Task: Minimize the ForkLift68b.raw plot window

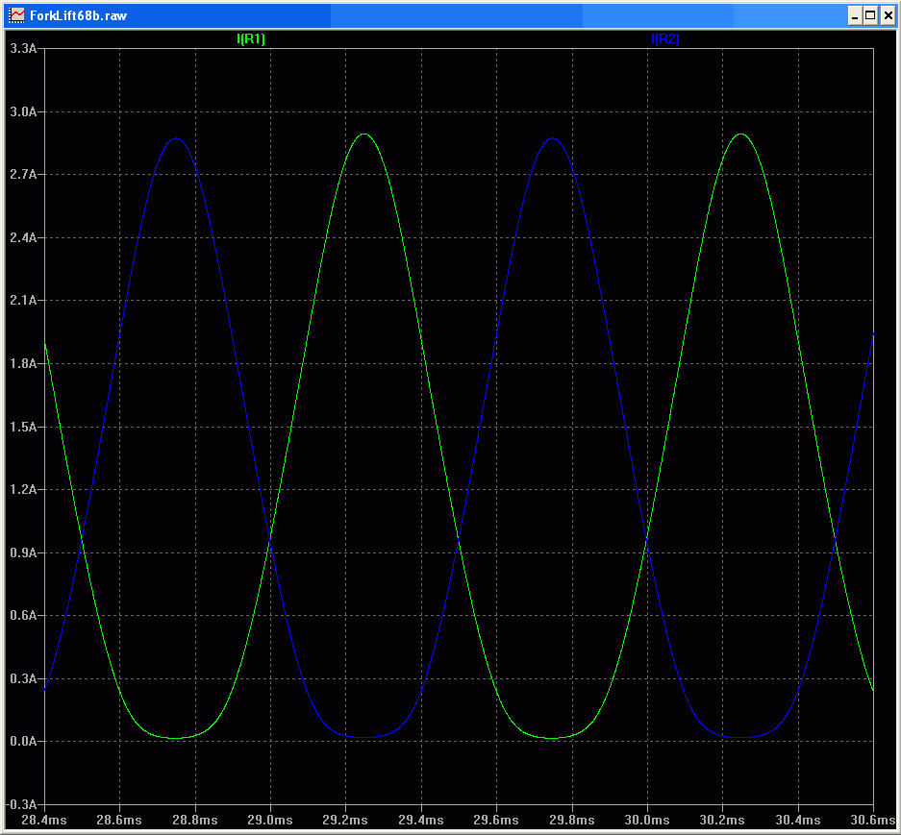Action: pos(855,15)
